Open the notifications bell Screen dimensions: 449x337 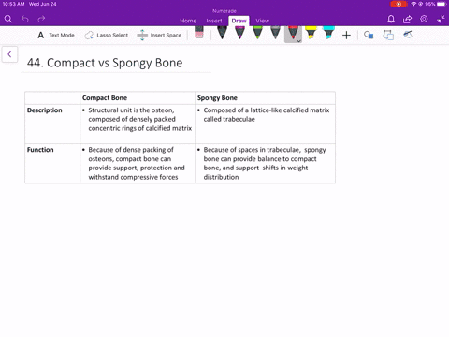(x=391, y=20)
